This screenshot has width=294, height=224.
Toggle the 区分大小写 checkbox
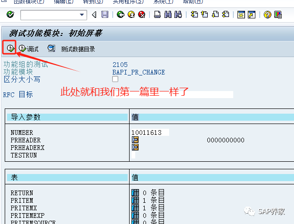tap(115, 79)
